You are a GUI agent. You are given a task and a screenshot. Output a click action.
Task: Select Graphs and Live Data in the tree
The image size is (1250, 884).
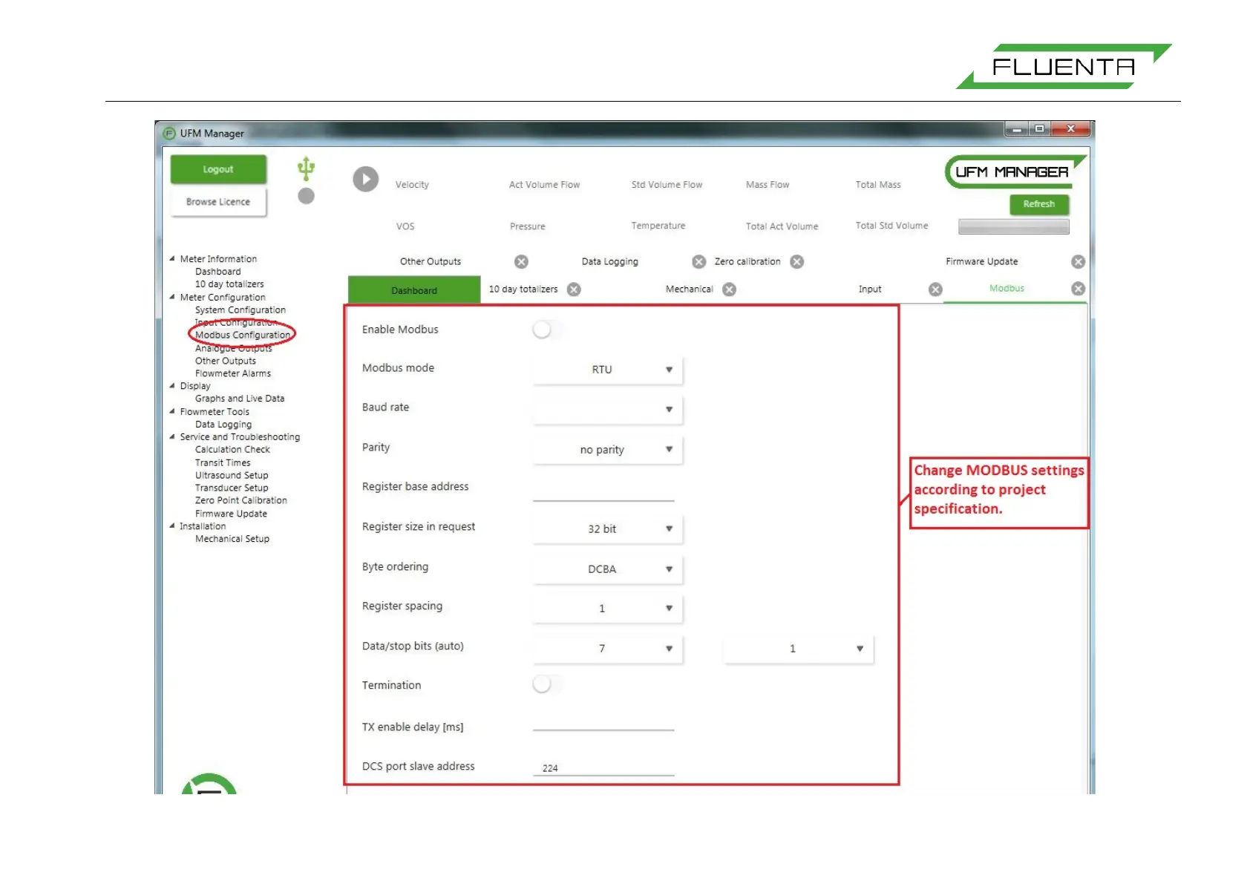(239, 399)
